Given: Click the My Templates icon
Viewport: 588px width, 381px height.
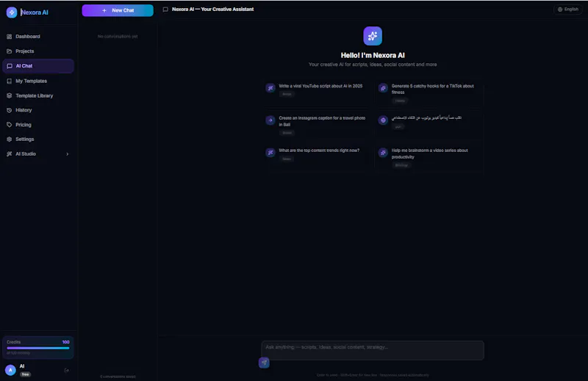Looking at the screenshot, I should click(10, 81).
